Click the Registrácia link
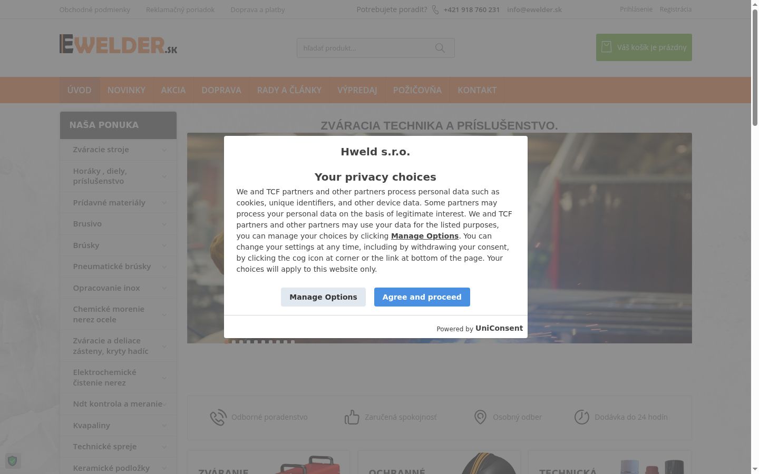Image resolution: width=759 pixels, height=474 pixels. coord(676,9)
